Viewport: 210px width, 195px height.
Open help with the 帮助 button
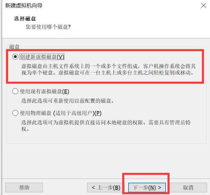pos(24,187)
